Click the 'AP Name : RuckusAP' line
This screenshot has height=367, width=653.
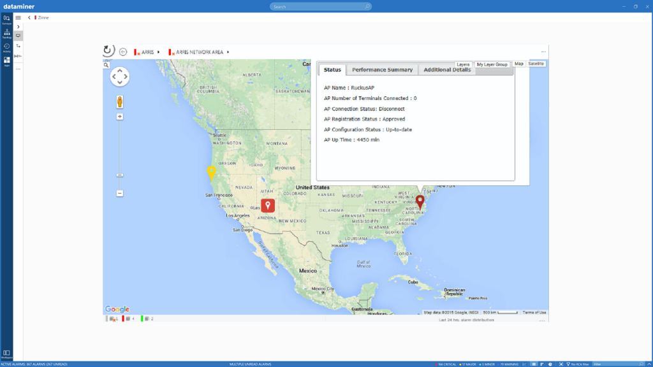[x=349, y=88]
